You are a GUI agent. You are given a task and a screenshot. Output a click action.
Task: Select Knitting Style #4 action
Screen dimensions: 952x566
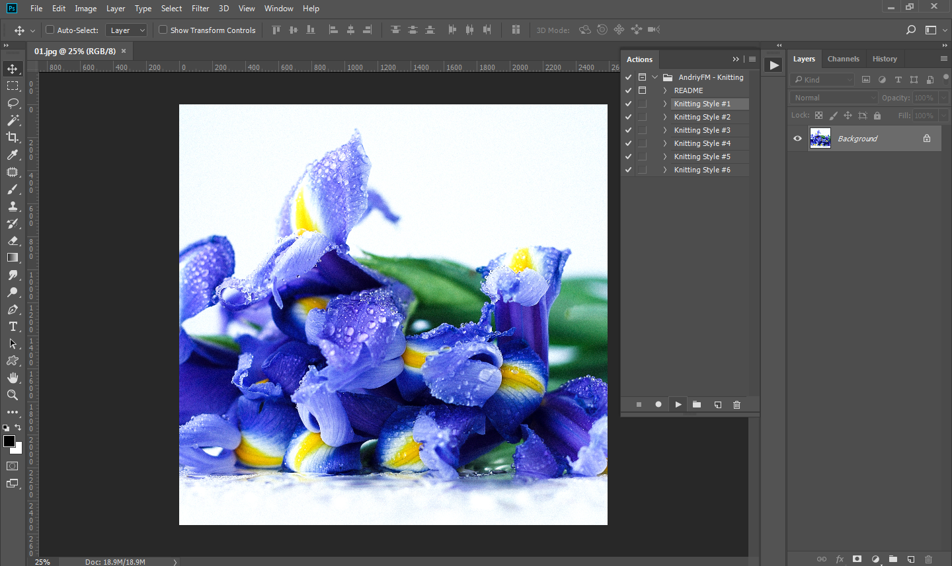click(701, 143)
